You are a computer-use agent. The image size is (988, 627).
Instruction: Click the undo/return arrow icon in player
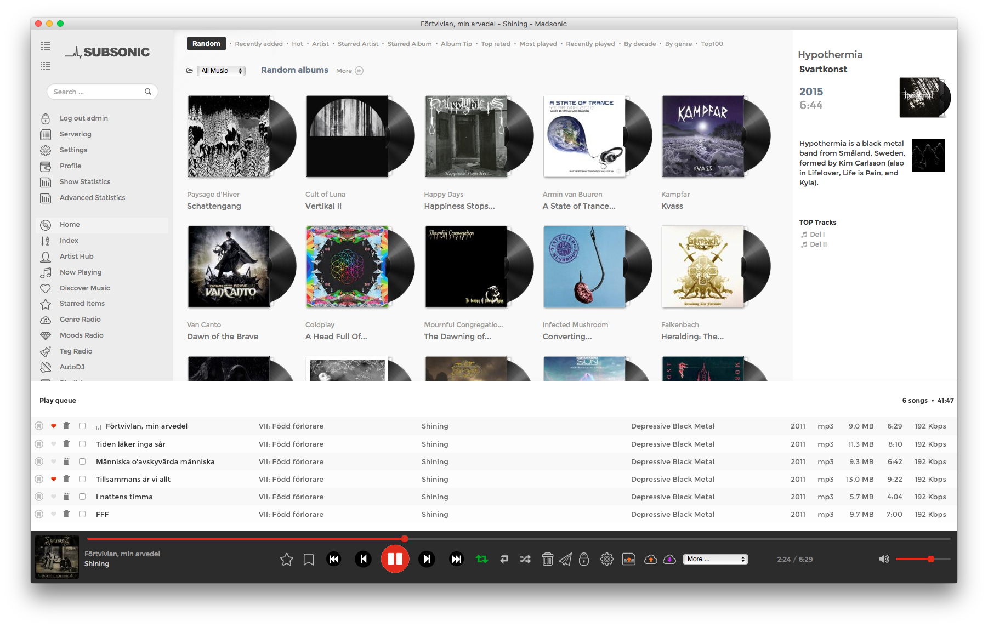(x=504, y=559)
